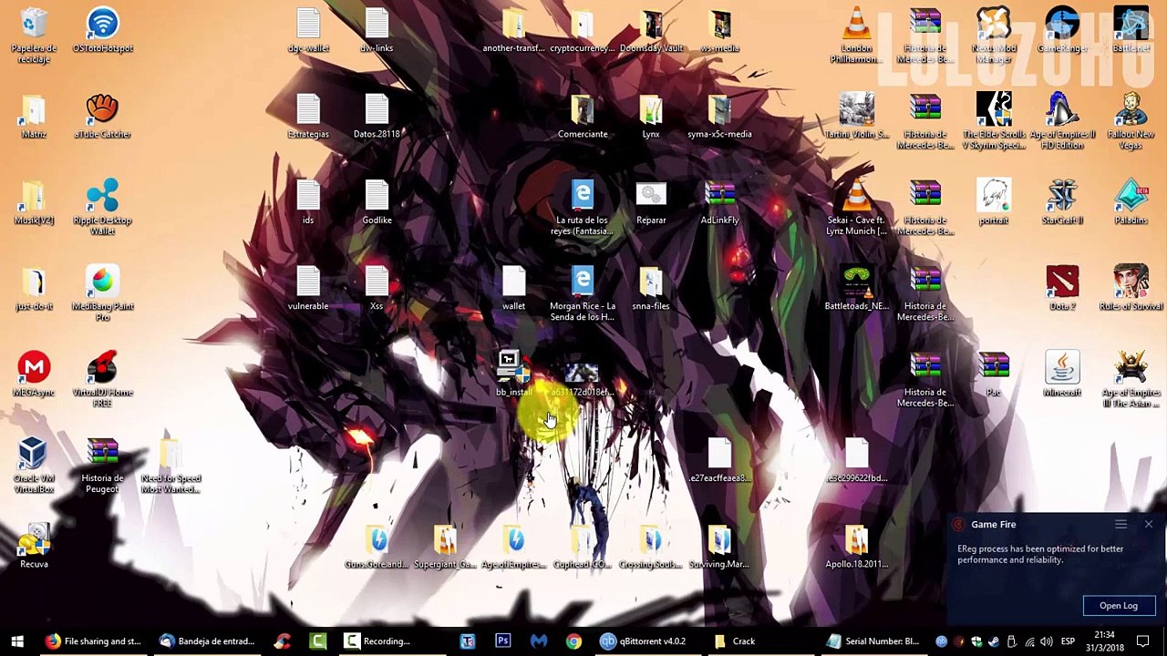
Task: Select the Datos.28118 file
Action: (377, 117)
